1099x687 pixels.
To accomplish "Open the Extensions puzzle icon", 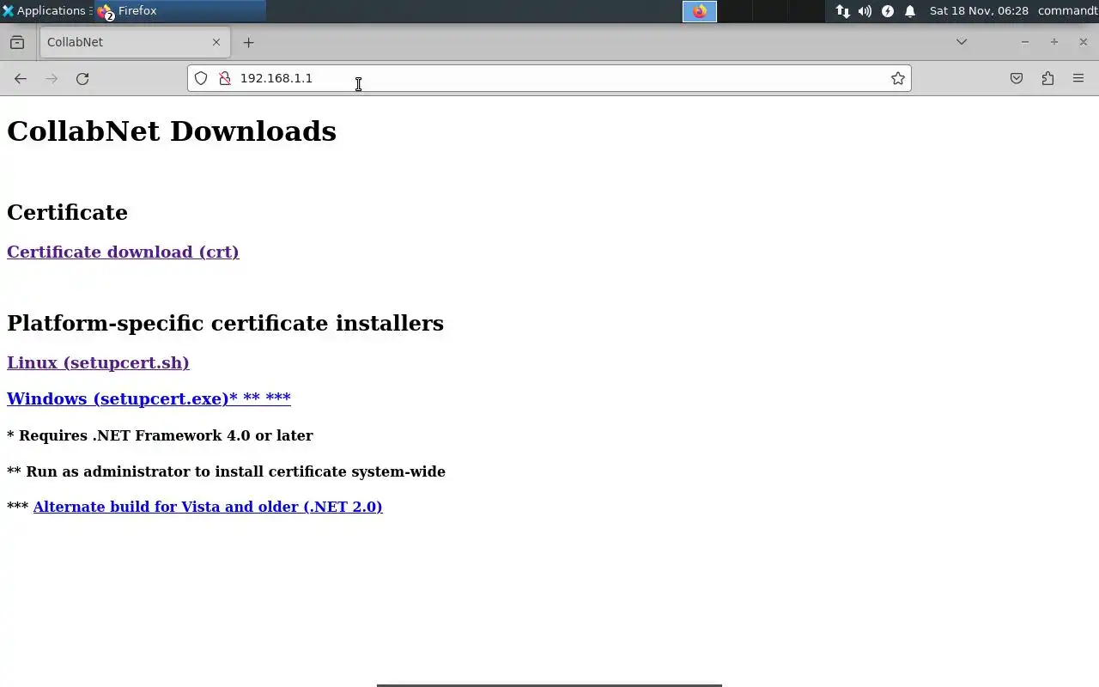I will coord(1047,78).
